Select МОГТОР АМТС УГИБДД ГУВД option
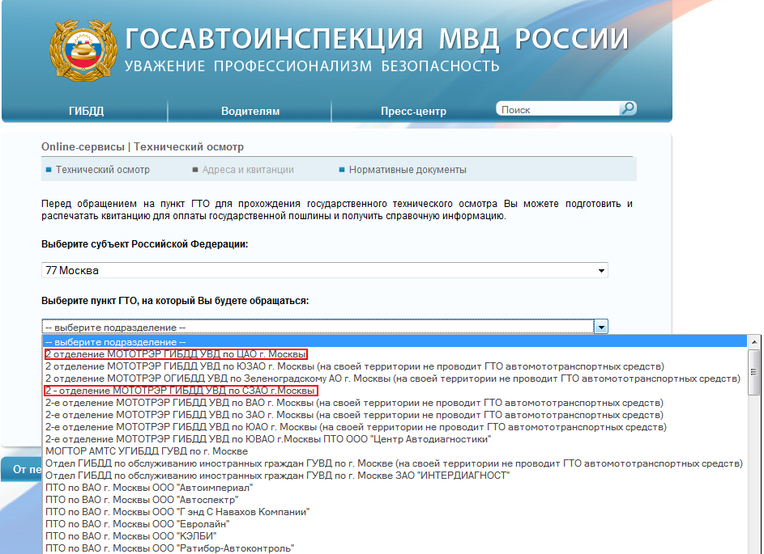Viewport: 764px width, 554px height. [395, 451]
